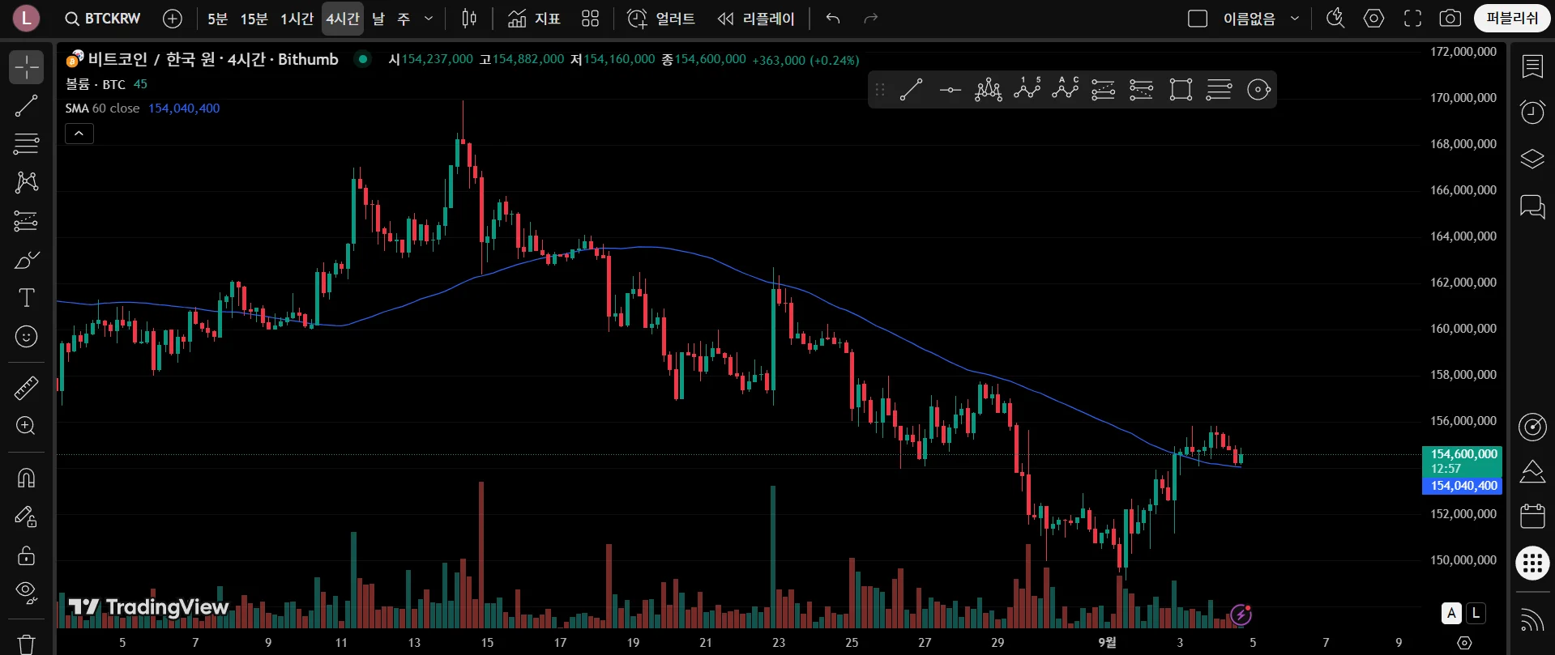1555x655 pixels.
Task: Activate the ruler measure tool
Action: point(27,388)
